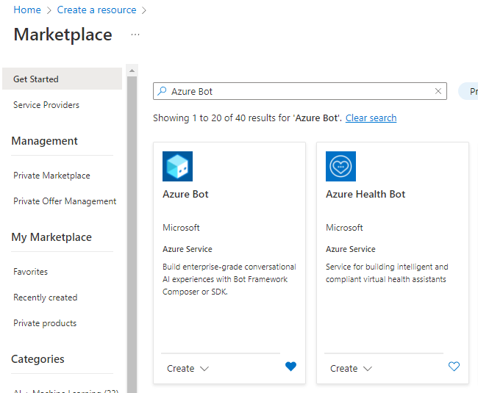The image size is (478, 393).
Task: Open Private Offer Management
Action: (x=65, y=201)
